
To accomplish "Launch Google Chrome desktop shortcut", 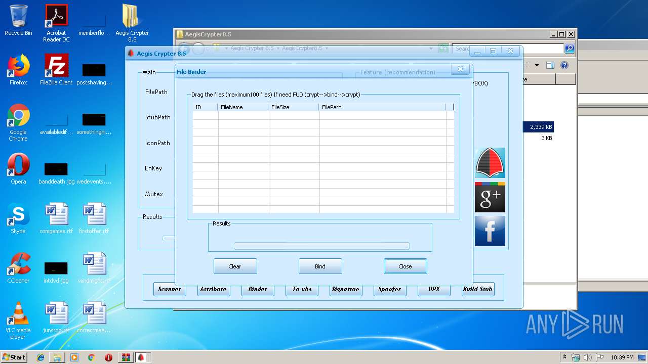I will [18, 122].
